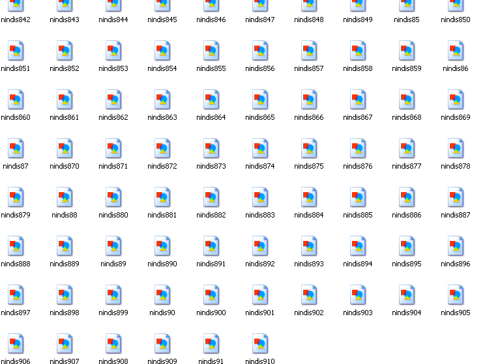The image size is (485, 364).
Task: Select the nindis876 file icon
Action: (x=358, y=148)
